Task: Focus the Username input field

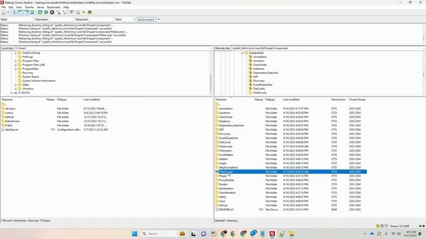Action: click(61, 19)
